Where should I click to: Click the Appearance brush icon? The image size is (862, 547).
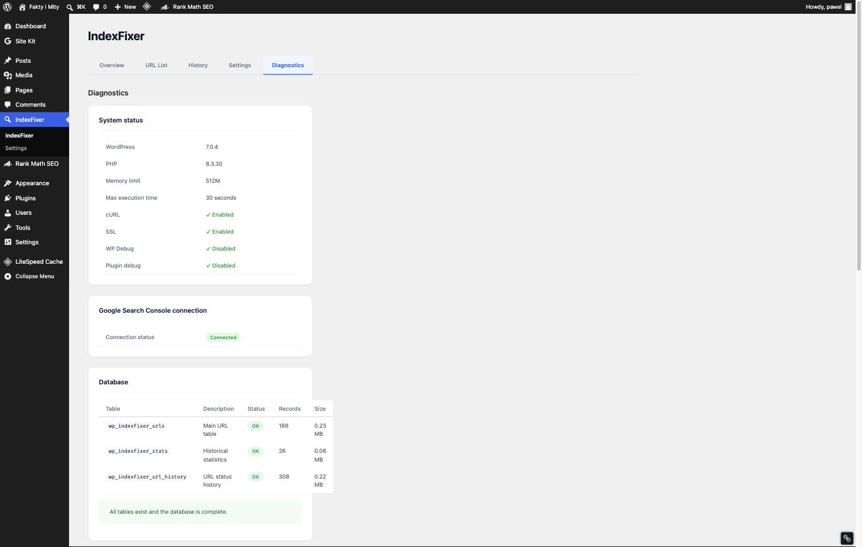(8, 183)
